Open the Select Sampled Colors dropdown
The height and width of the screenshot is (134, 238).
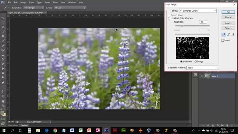coord(198,11)
